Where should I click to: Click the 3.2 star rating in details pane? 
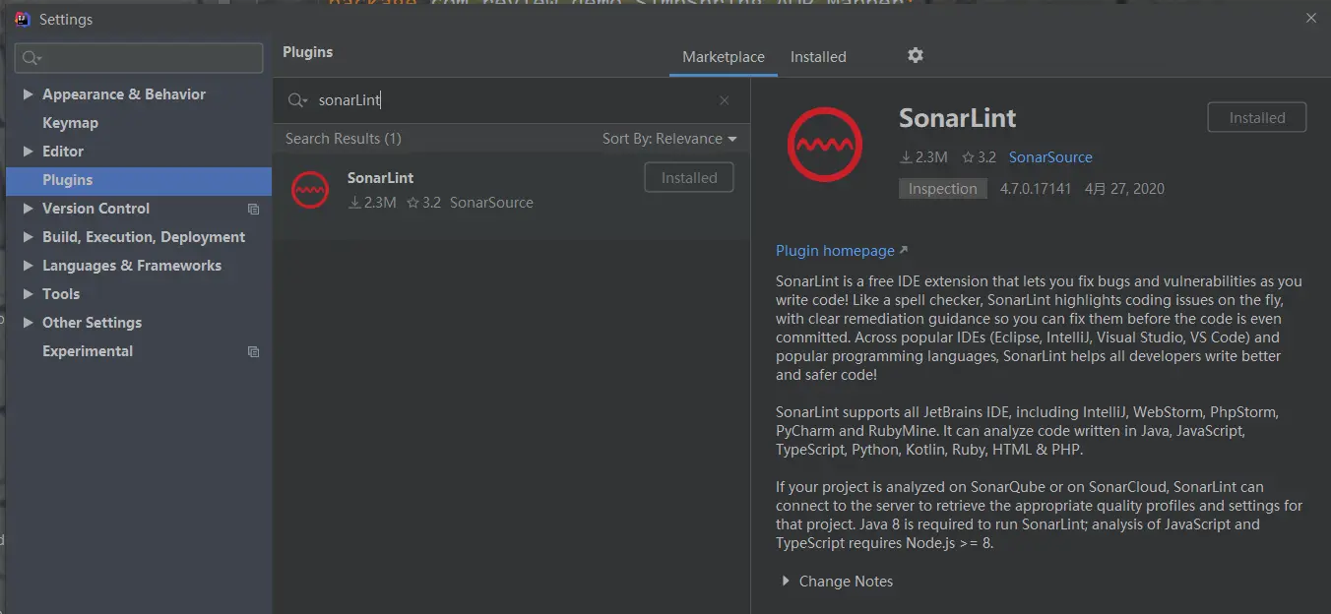pos(980,157)
